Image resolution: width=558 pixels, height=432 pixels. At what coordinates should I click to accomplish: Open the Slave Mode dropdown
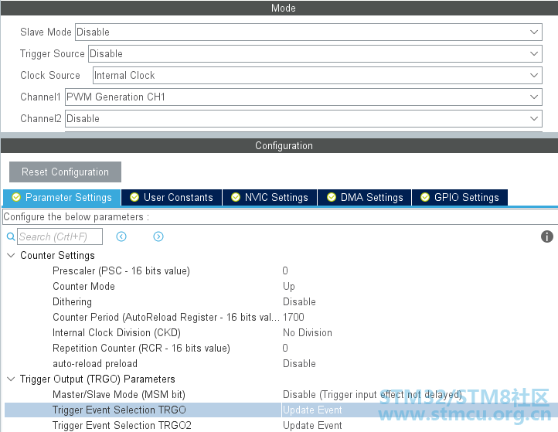[x=308, y=32]
